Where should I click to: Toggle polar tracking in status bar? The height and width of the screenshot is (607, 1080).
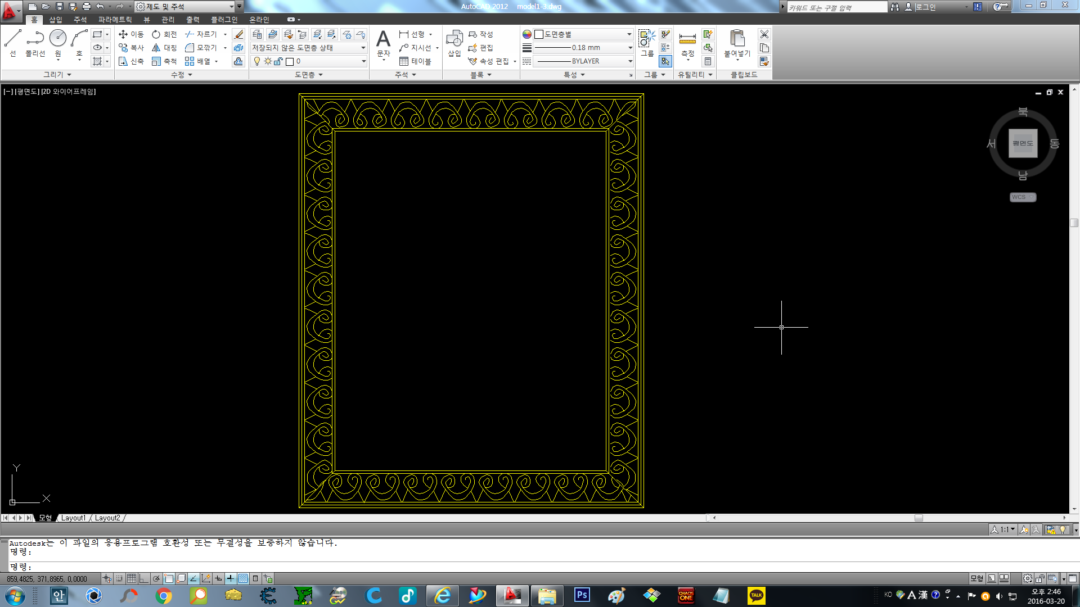point(156,578)
